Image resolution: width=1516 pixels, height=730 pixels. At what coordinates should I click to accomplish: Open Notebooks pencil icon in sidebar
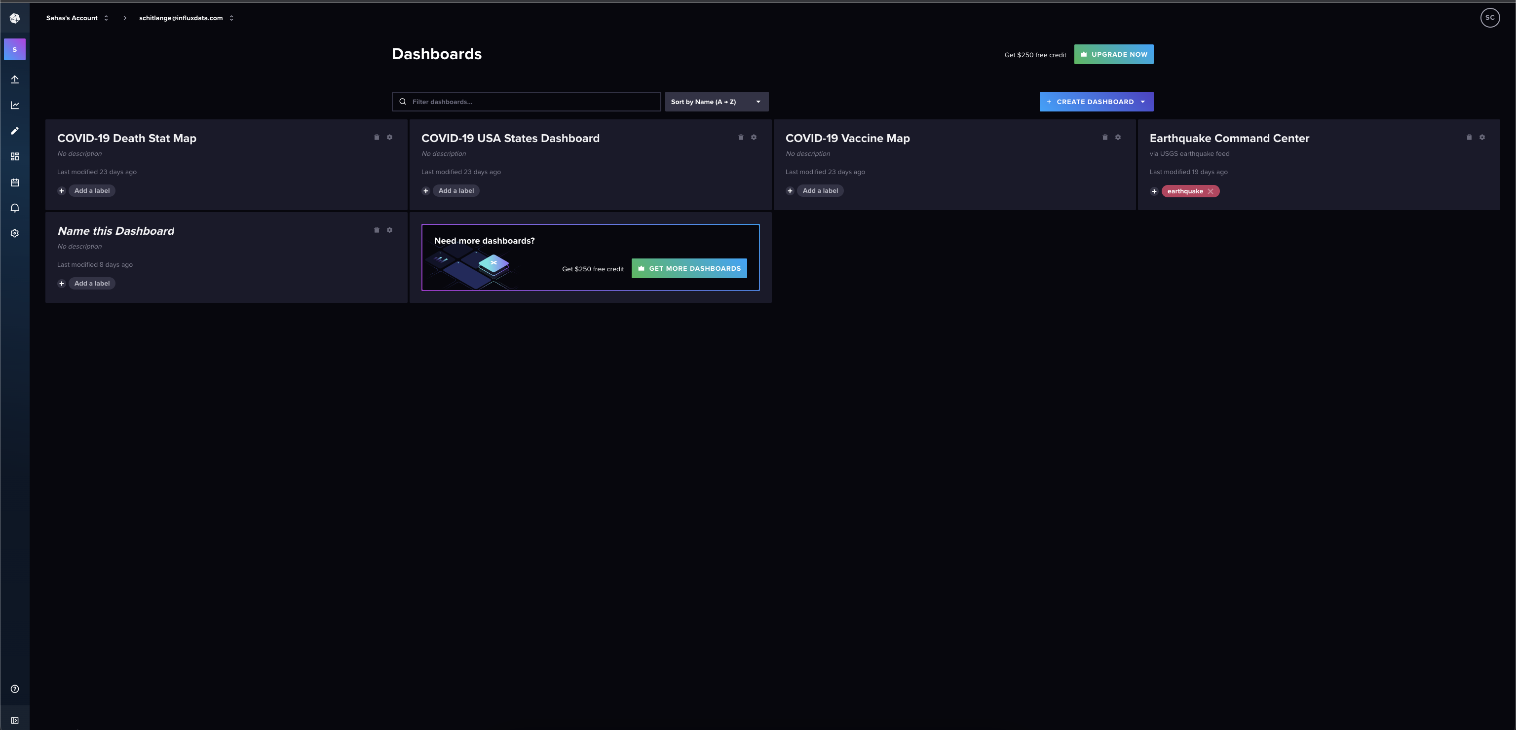click(x=15, y=131)
